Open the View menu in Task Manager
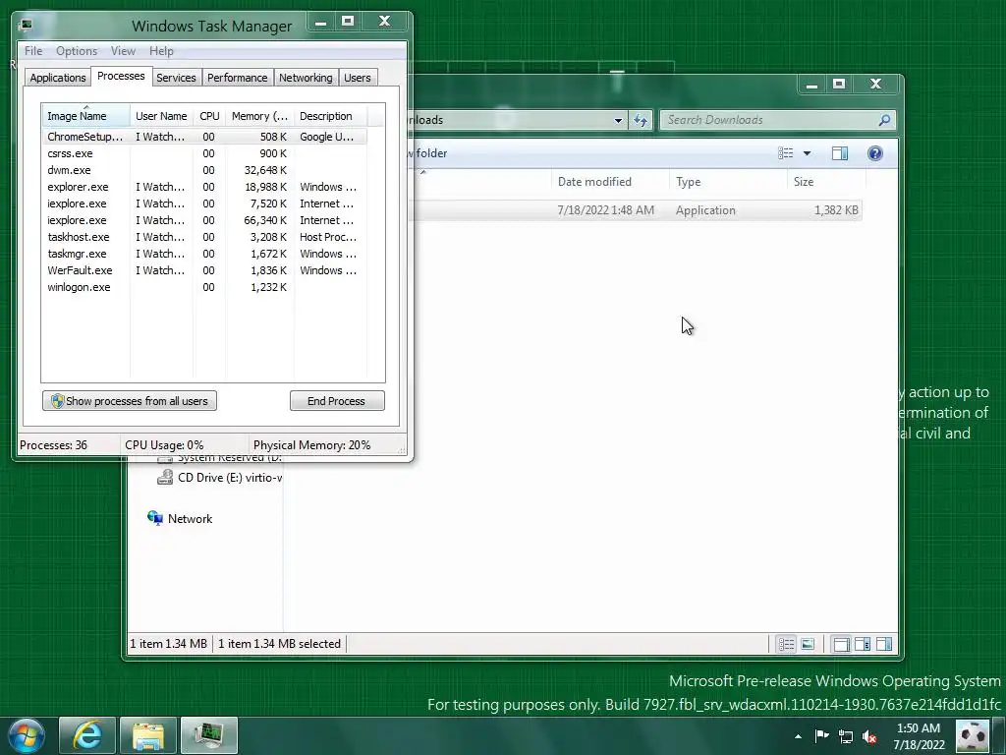This screenshot has height=755, width=1006. click(x=123, y=51)
